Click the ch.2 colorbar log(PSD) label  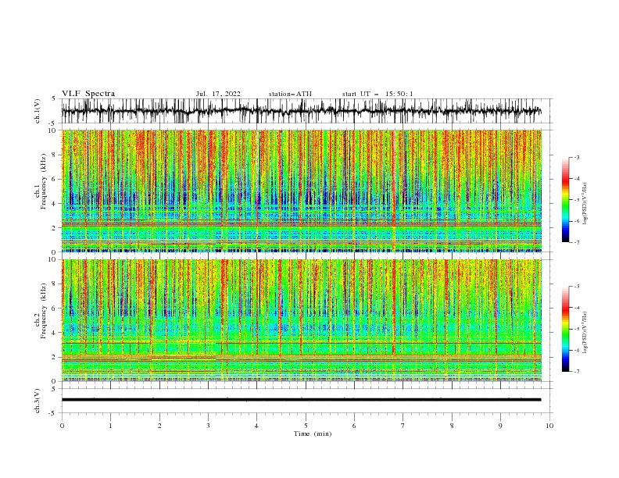click(585, 333)
